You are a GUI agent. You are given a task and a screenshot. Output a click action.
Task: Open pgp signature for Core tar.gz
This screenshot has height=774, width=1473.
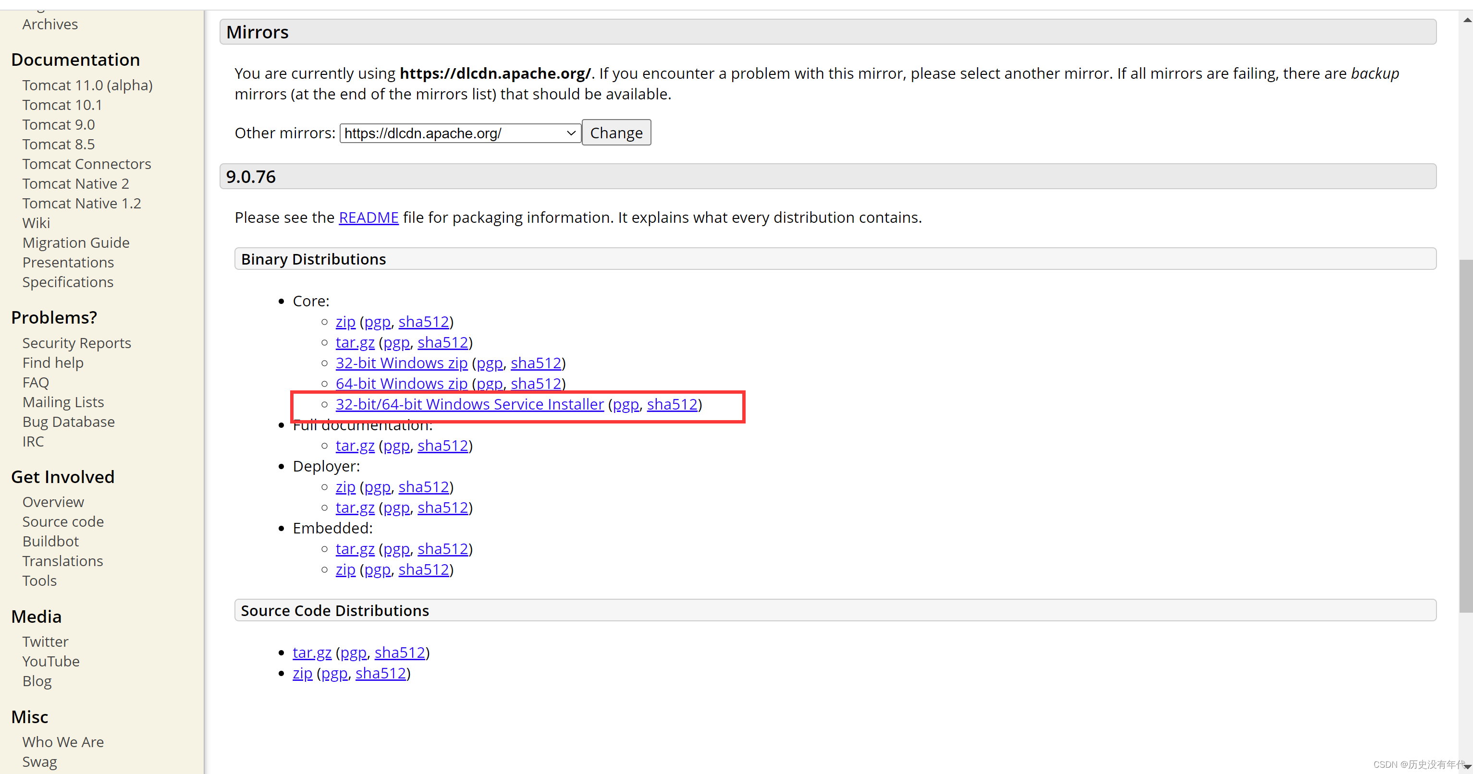coord(396,342)
